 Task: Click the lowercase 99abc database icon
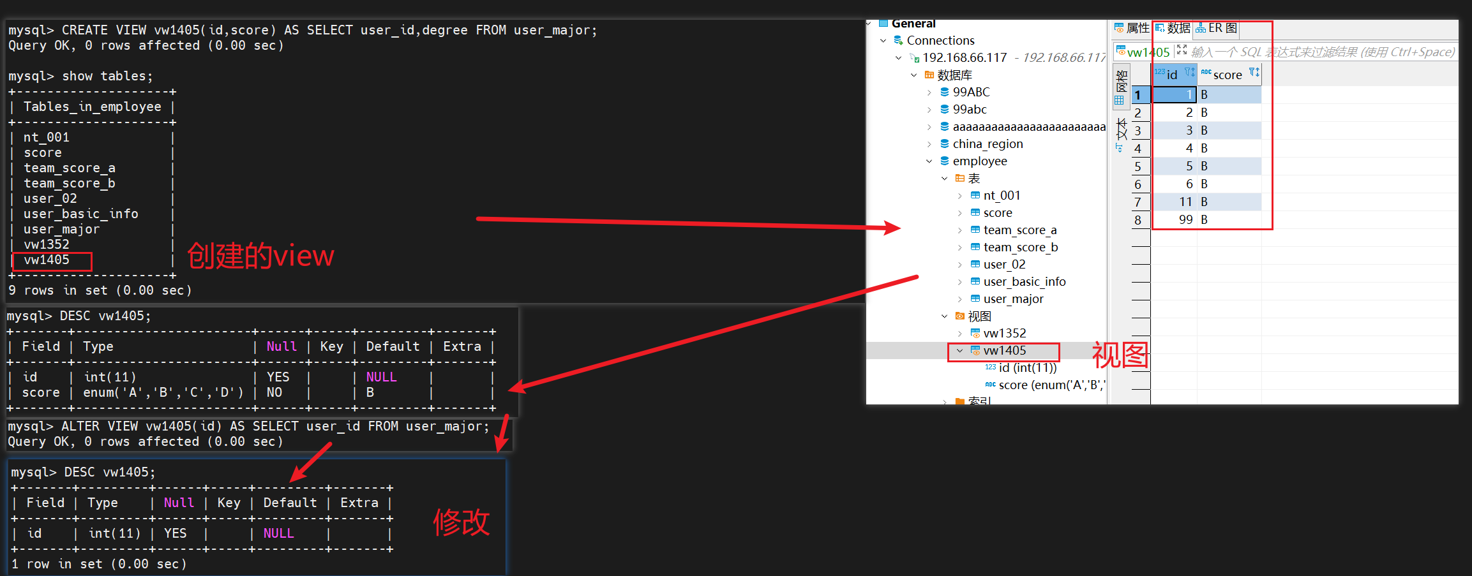tap(945, 110)
